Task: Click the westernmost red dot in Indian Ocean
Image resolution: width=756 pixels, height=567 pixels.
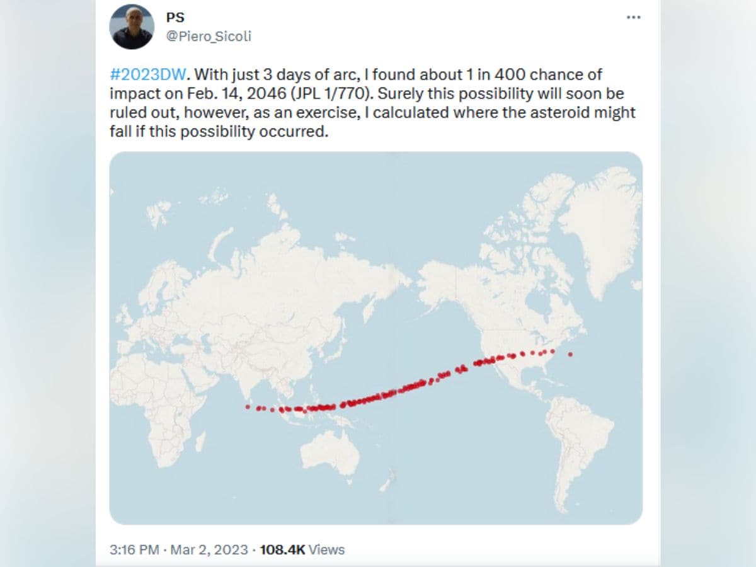Action: (x=248, y=407)
